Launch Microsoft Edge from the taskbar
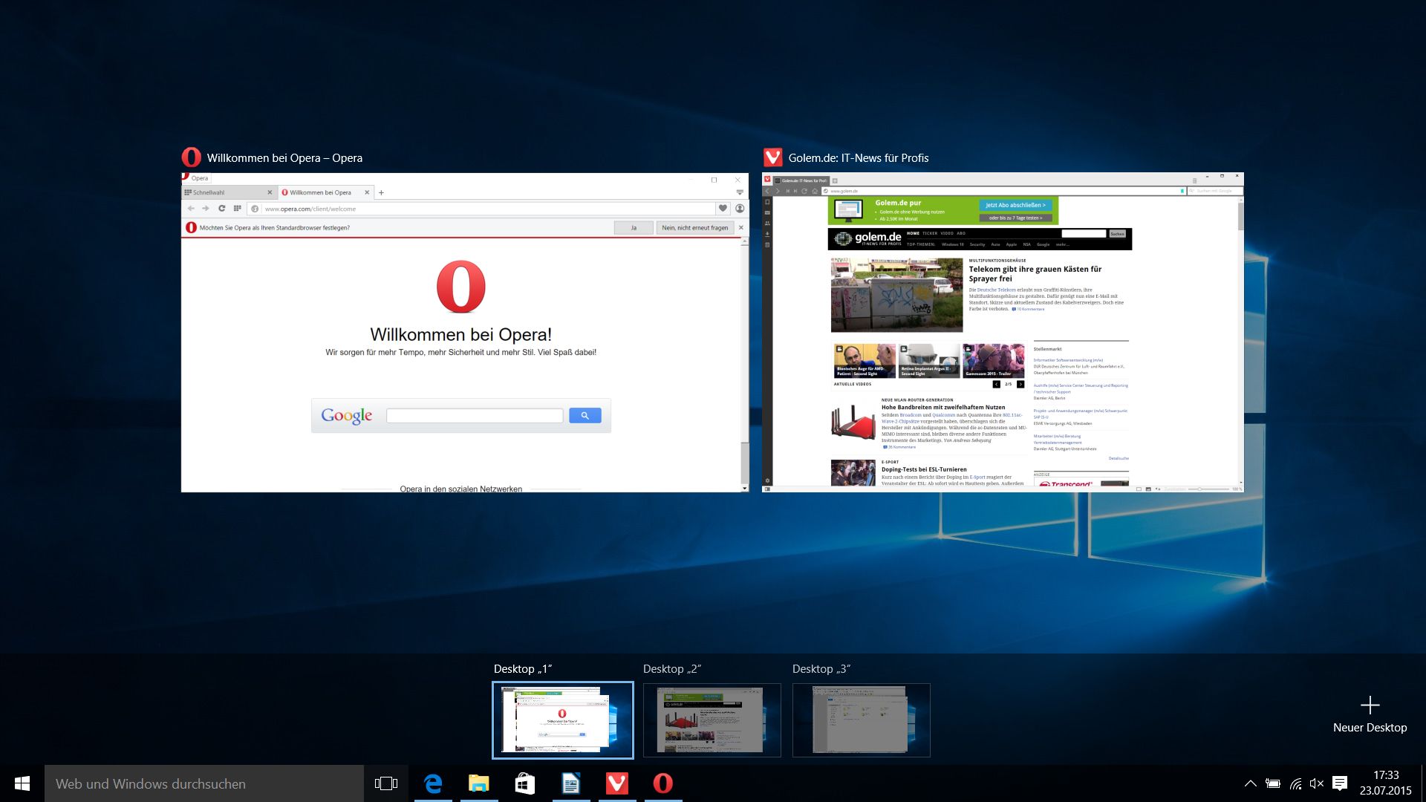 (433, 783)
